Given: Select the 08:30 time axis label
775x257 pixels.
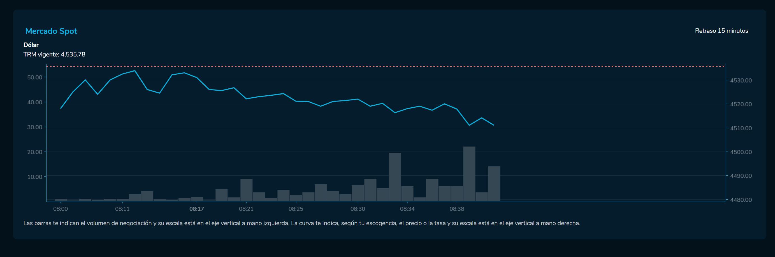Looking at the screenshot, I should (x=358, y=209).
